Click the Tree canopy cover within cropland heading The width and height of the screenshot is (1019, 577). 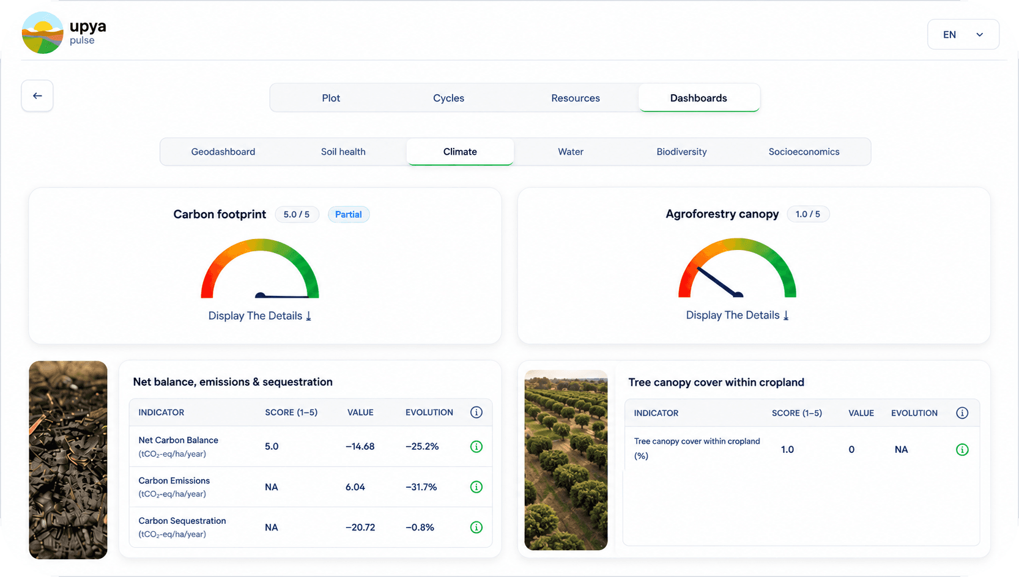(716, 383)
